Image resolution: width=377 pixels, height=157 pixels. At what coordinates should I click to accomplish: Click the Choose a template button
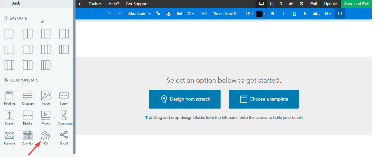(x=264, y=99)
